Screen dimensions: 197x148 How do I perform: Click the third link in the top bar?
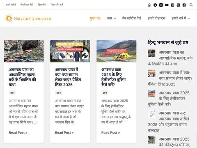pyautogui.click(x=42, y=5)
